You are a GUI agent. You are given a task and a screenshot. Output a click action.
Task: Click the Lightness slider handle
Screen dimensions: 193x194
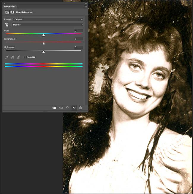click(44, 52)
